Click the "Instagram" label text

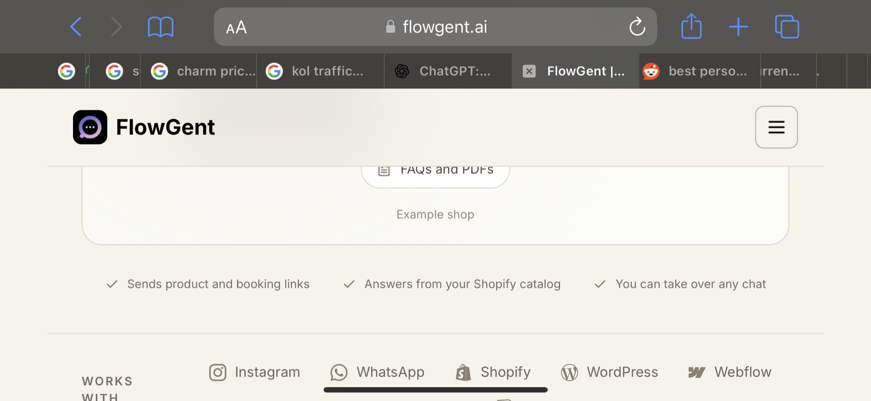tap(268, 372)
